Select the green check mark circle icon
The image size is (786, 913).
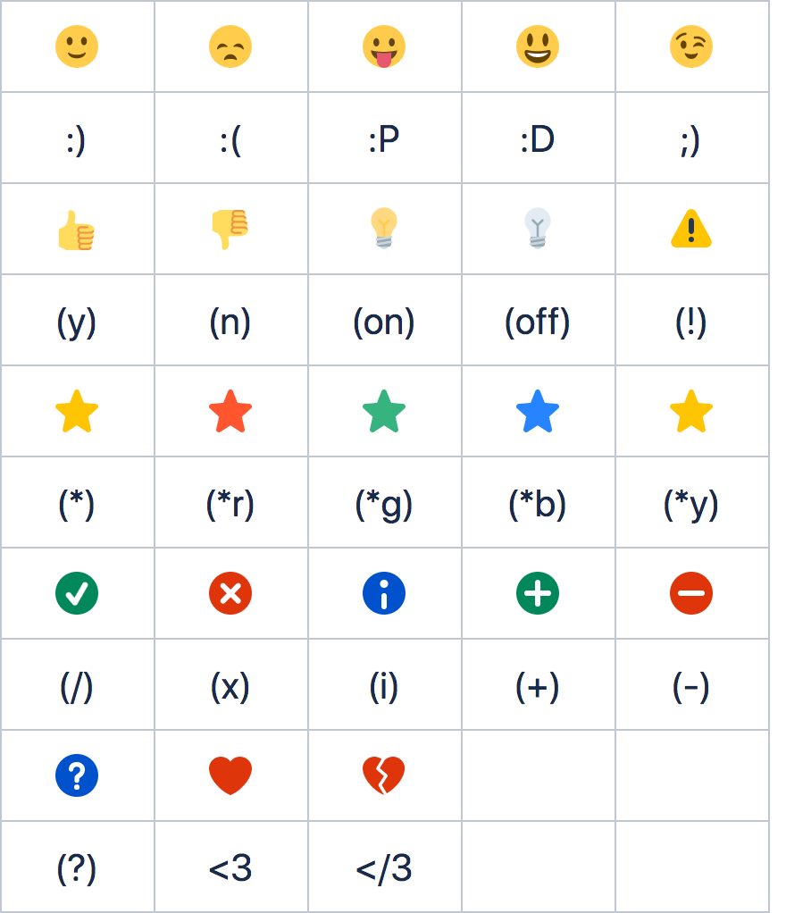[x=77, y=593]
